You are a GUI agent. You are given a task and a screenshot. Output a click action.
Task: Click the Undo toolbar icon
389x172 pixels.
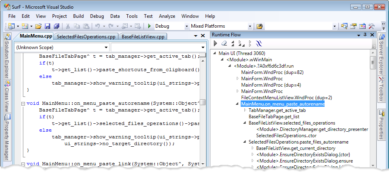pos(97,26)
